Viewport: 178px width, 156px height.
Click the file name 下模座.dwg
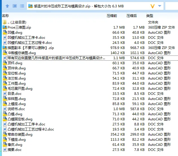(17, 139)
